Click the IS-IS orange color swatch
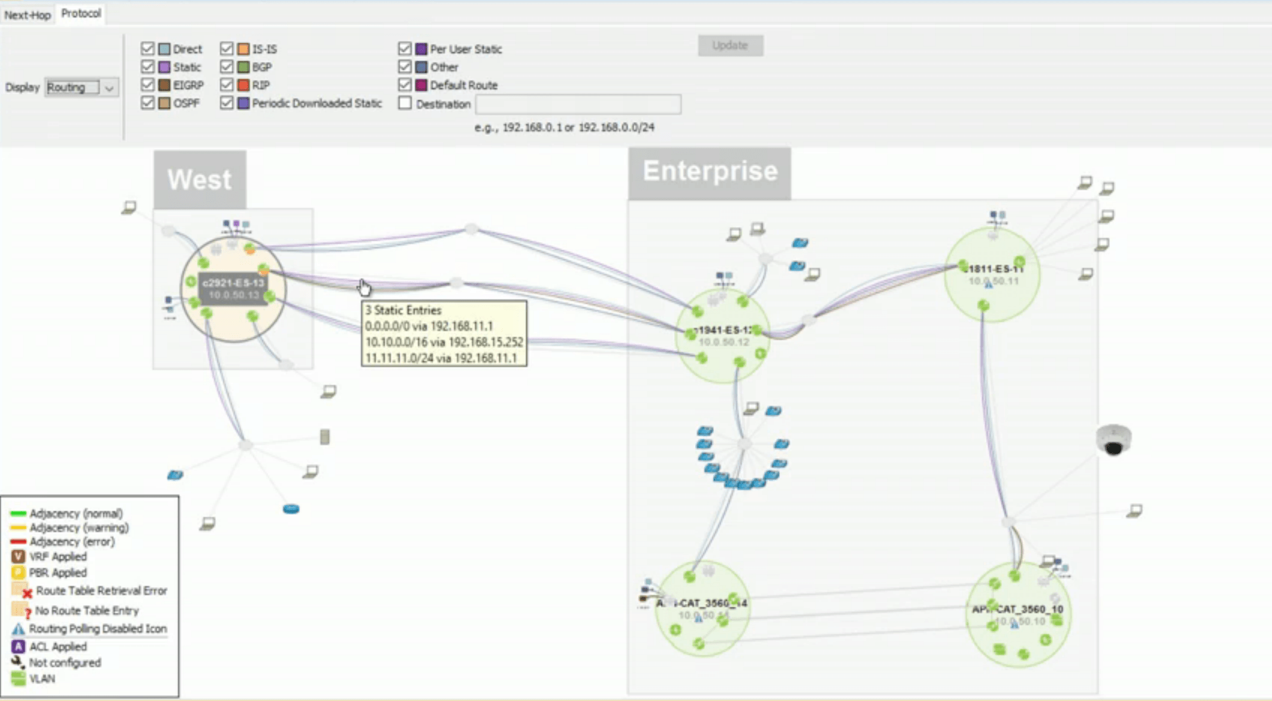 pos(243,49)
